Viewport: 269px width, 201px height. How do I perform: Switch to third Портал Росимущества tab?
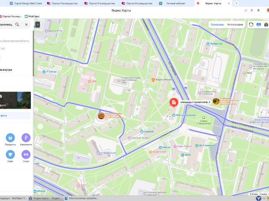137,3
